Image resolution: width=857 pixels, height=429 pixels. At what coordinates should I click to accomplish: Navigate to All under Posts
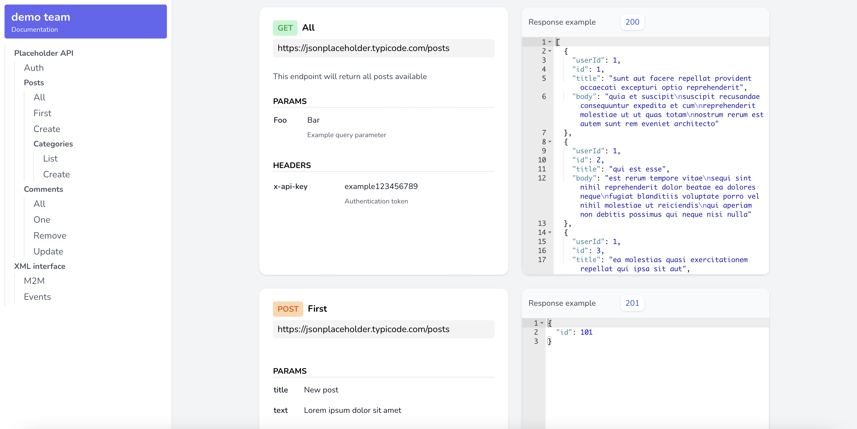(x=39, y=97)
